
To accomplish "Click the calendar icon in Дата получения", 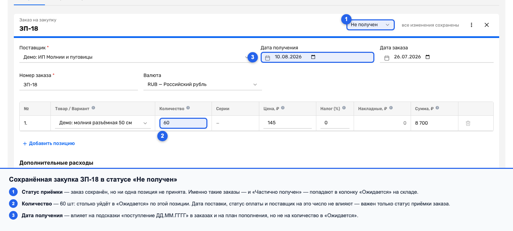I will (267, 58).
